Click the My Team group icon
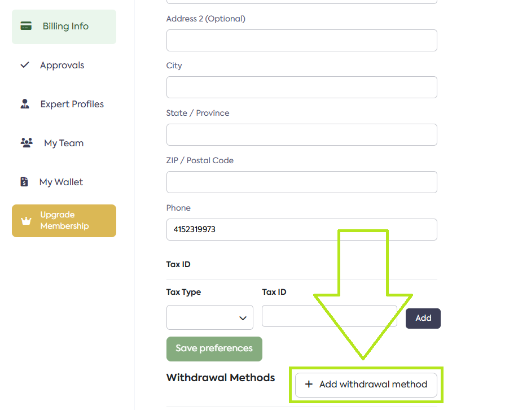 (x=27, y=143)
